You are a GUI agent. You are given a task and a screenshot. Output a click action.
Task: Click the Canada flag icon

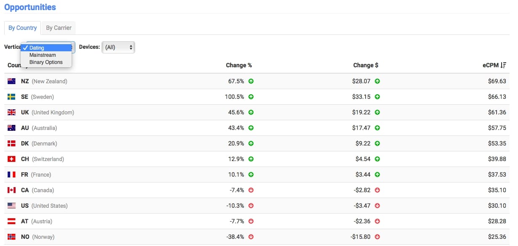tap(11, 190)
